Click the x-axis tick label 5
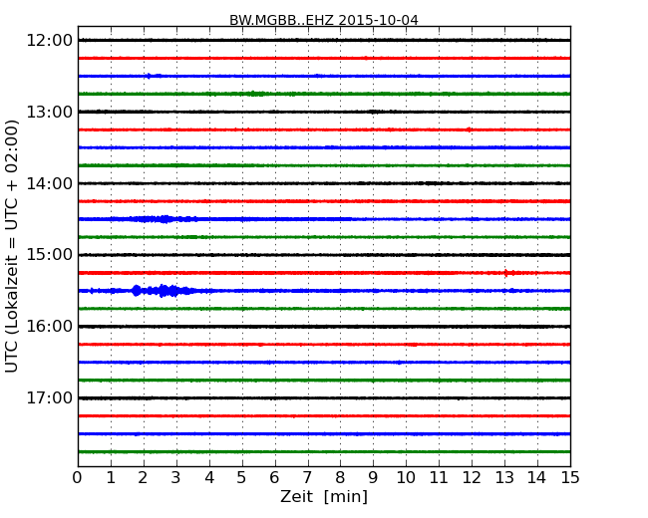The height and width of the screenshot is (518, 648). click(x=242, y=478)
